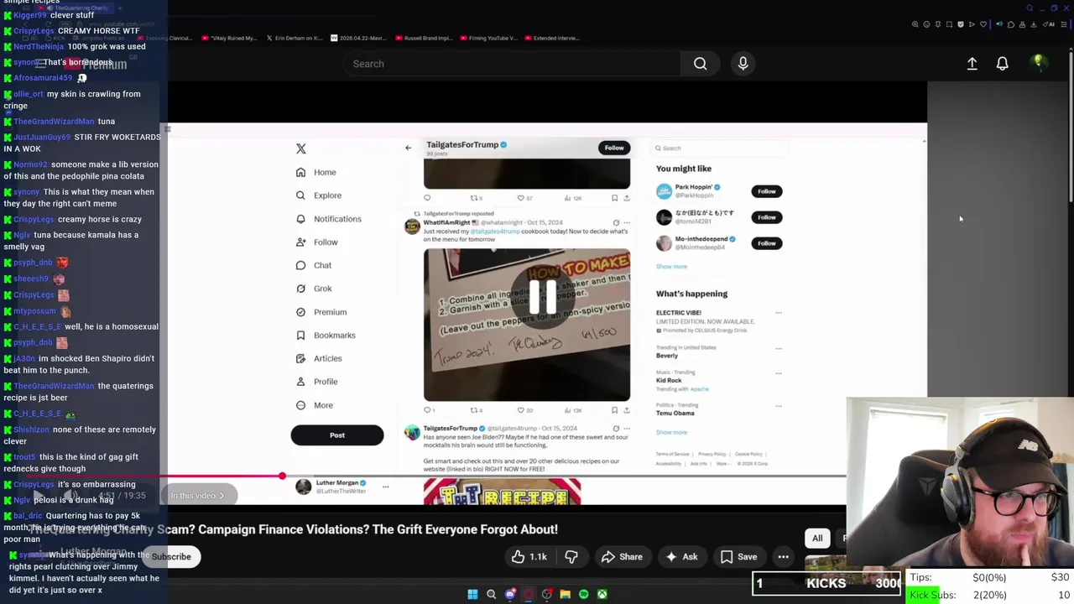Open Profile in the X sidebar
Viewport: 1074px width, 604px height.
coord(316,382)
